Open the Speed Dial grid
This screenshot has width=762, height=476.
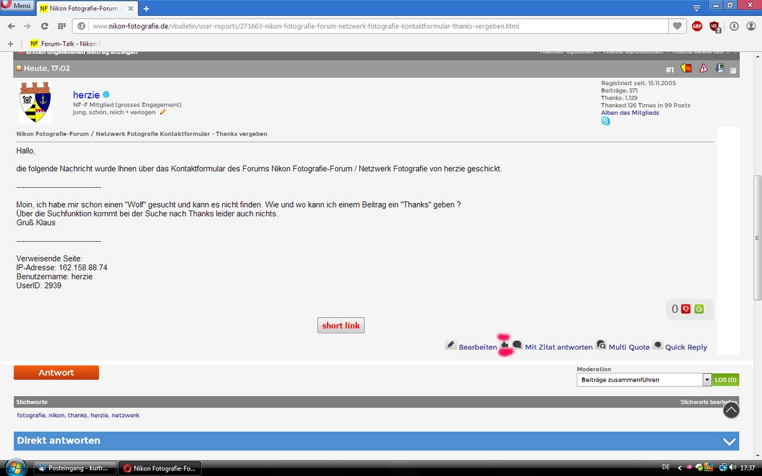pos(62,26)
